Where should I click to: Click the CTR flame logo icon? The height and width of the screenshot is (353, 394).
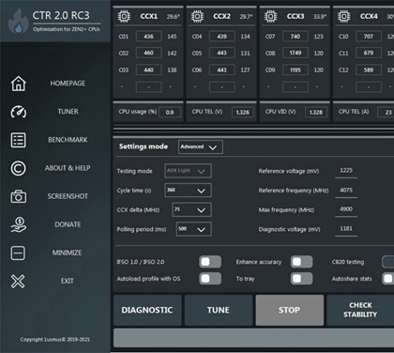18,22
